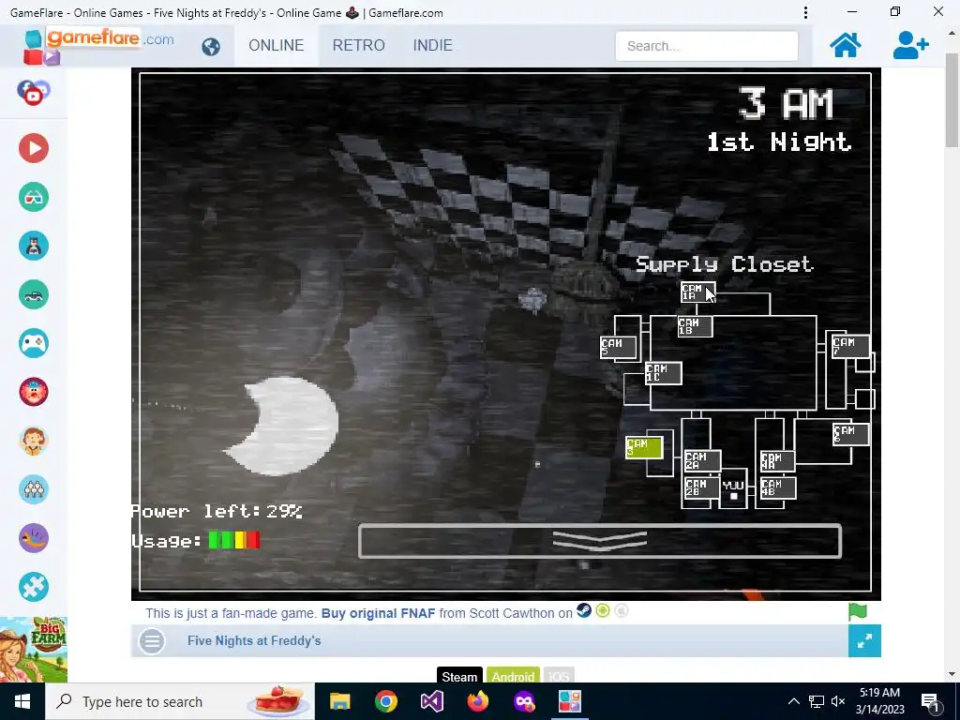The image size is (960, 720).
Task: Switch to camera CAM 2B
Action: [x=702, y=487]
